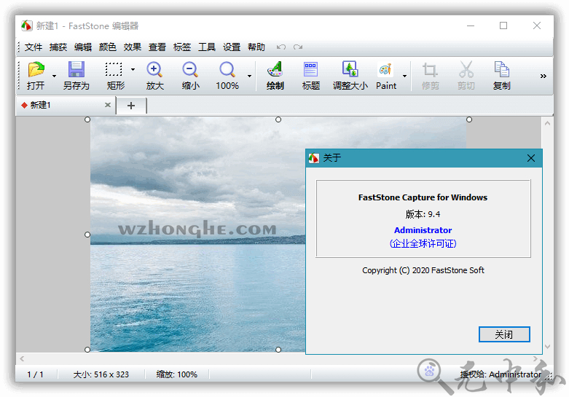Click the Administrator link in about dialog
The width and height of the screenshot is (569, 397).
coord(423,230)
